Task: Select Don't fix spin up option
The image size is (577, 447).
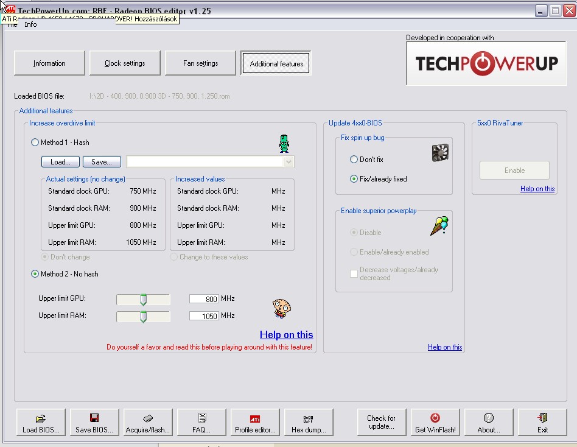Action: [354, 159]
